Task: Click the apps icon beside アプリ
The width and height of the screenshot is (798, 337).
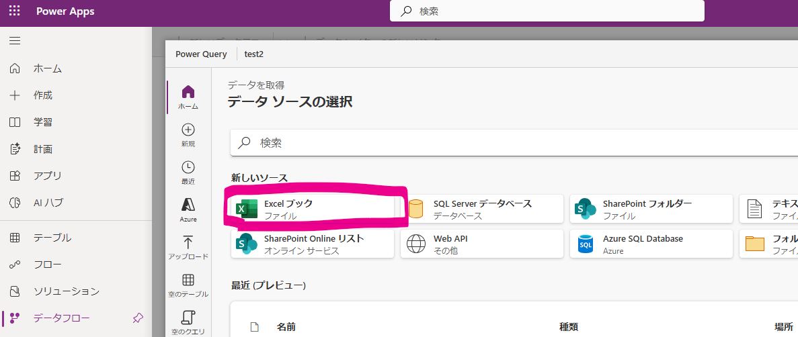Action: (x=15, y=176)
